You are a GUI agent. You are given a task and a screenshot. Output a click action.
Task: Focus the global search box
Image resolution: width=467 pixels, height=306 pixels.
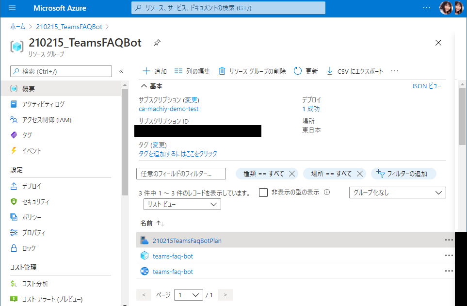(228, 8)
